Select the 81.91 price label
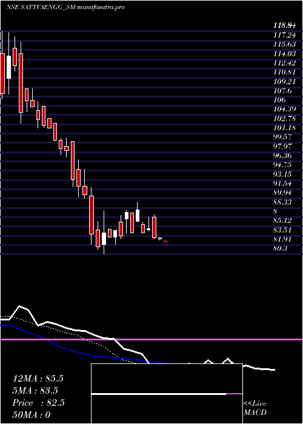The height and width of the screenshot is (424, 303). (x=282, y=239)
